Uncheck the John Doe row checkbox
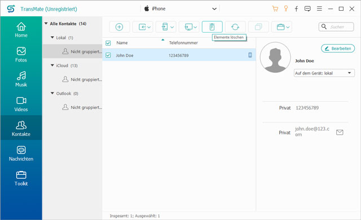This screenshot has width=361, height=220. (x=108, y=55)
